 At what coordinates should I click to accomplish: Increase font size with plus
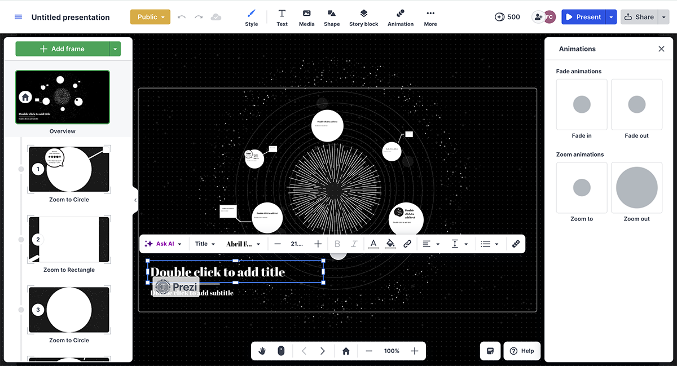[318, 244]
